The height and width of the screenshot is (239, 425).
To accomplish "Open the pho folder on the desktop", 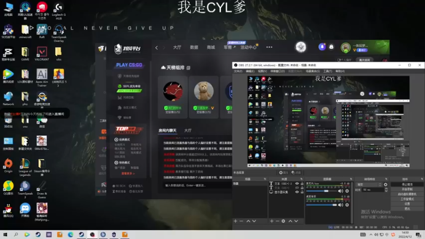I will [x=25, y=98].
